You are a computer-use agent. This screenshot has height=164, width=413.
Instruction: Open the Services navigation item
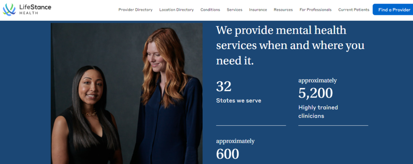(234, 10)
